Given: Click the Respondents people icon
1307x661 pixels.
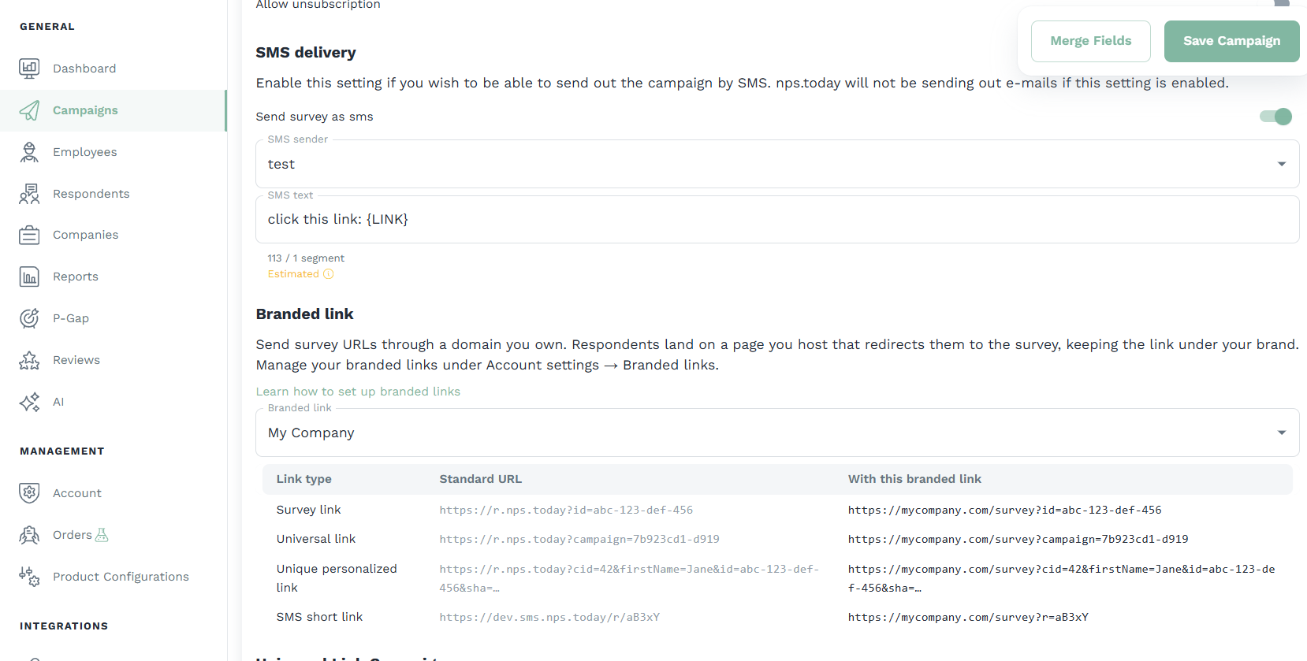Looking at the screenshot, I should (x=29, y=194).
